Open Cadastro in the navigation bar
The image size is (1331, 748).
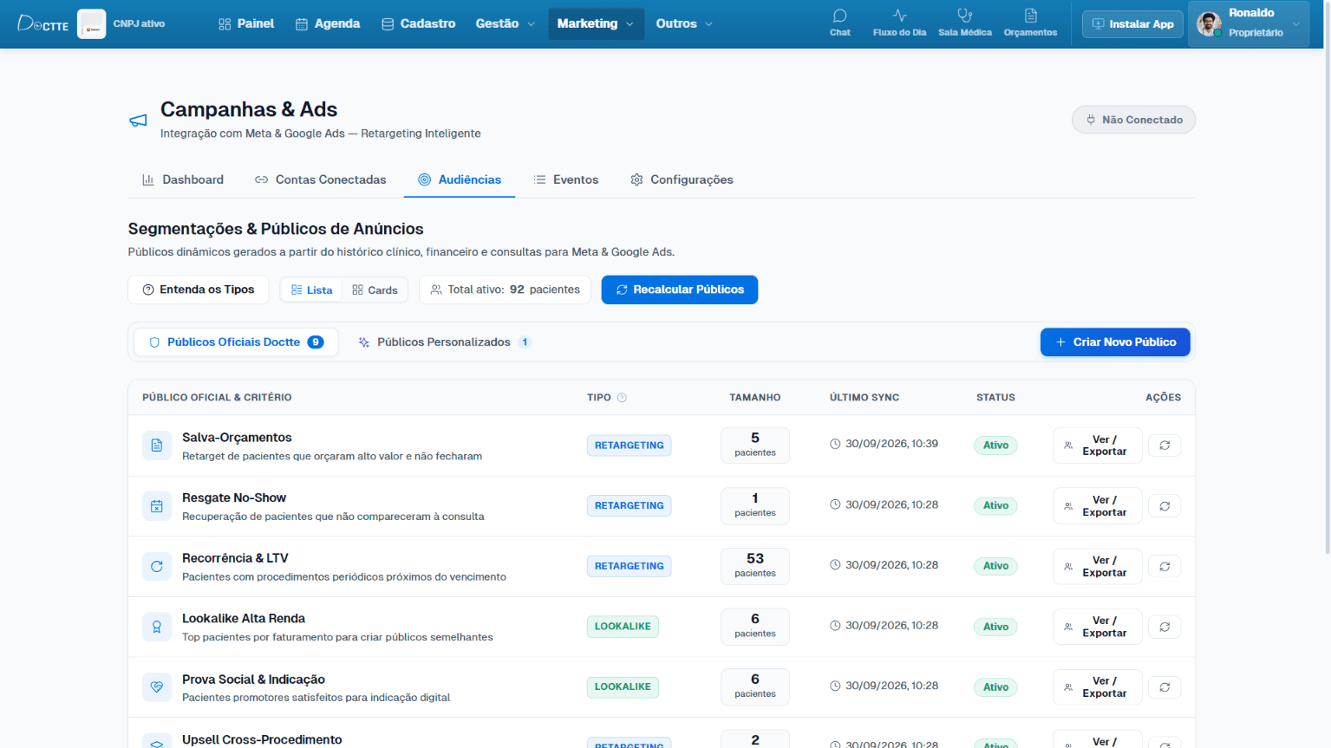[x=419, y=23]
